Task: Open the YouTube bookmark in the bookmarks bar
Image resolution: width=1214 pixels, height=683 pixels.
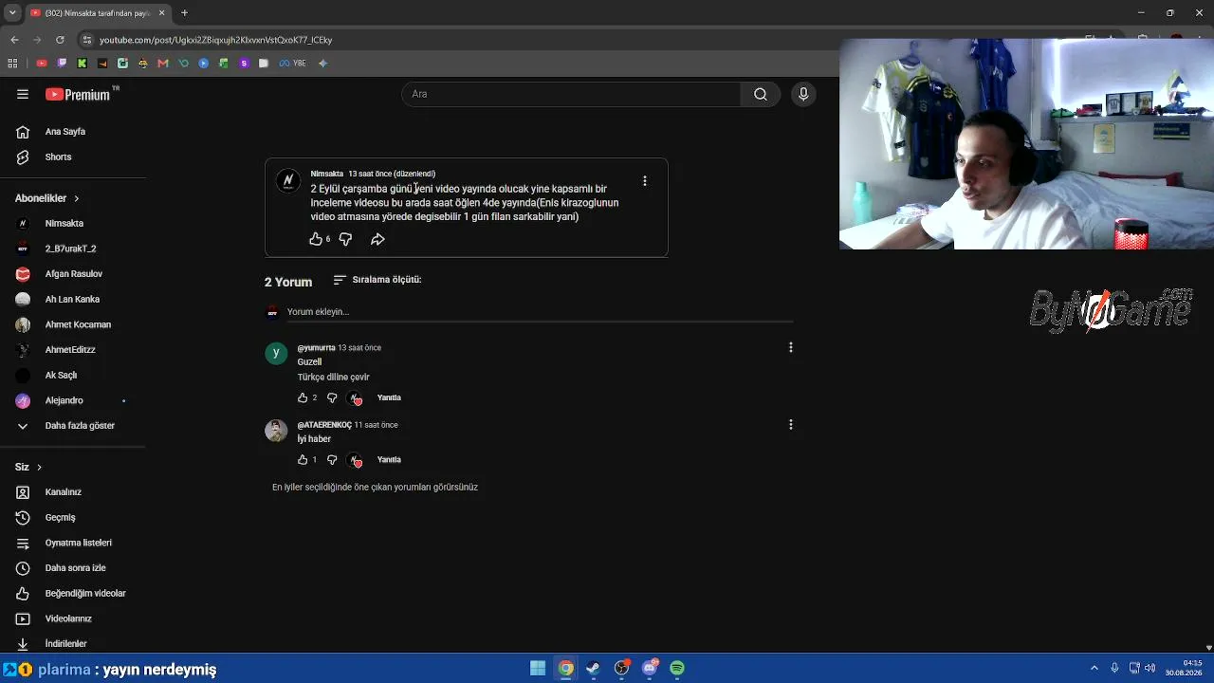Action: click(42, 64)
